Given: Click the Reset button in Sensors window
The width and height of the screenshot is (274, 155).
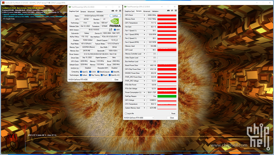Looking at the screenshot, I should pos(173,113).
